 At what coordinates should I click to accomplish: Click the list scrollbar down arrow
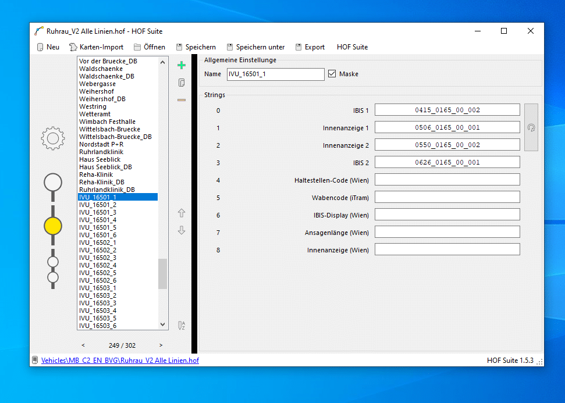[163, 325]
